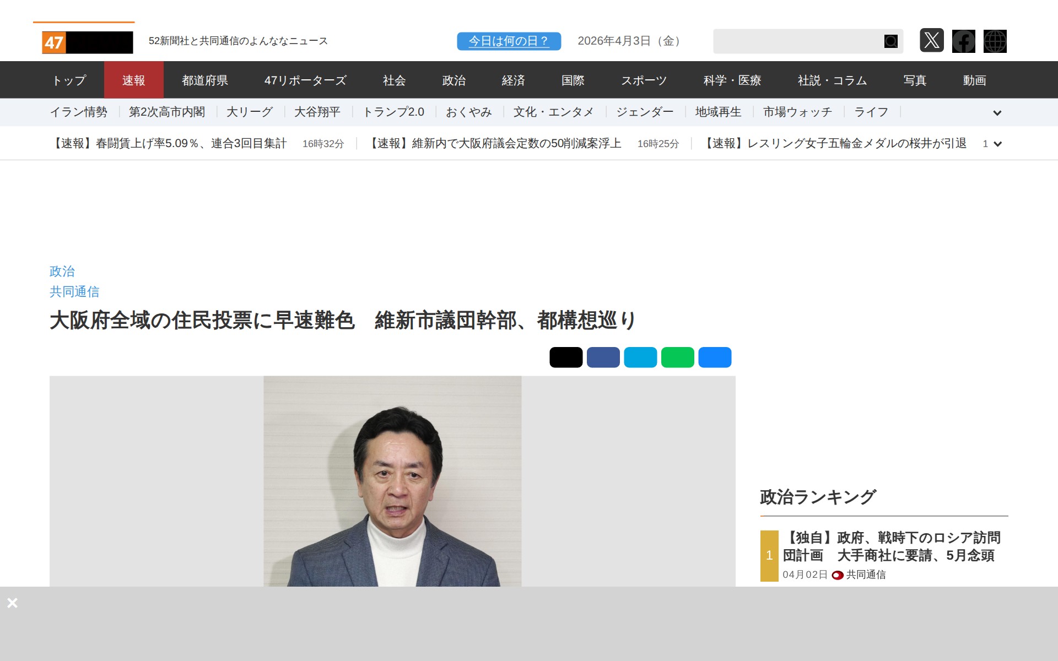Click the globe language icon
Screen dimensions: 1058x661
(x=995, y=41)
